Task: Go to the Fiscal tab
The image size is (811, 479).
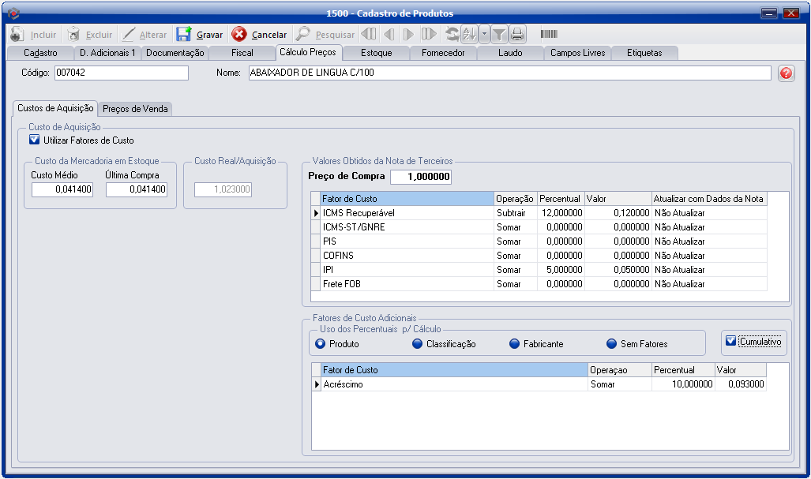Action: 242,53
